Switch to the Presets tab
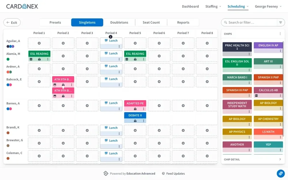This screenshot has width=288, height=180. (55, 22)
